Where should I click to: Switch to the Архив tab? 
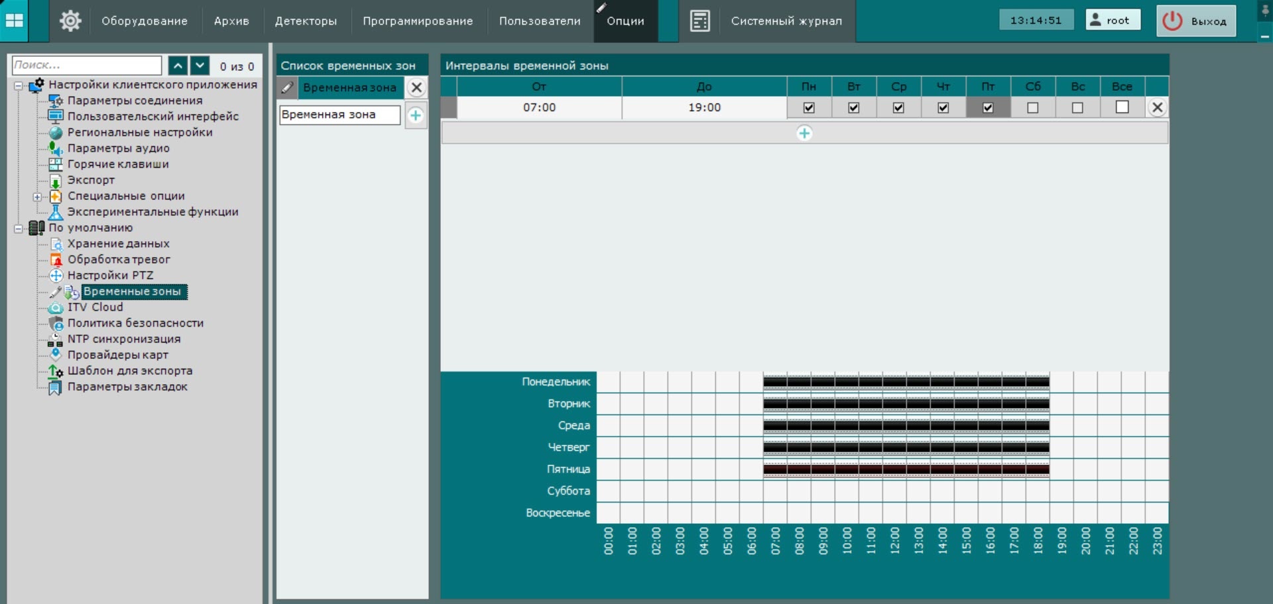(x=231, y=21)
